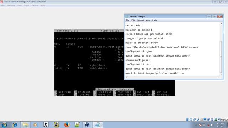Screen dimensions: 228x128
Task: Open VirtualBox View menu
Action: coord(20,5)
